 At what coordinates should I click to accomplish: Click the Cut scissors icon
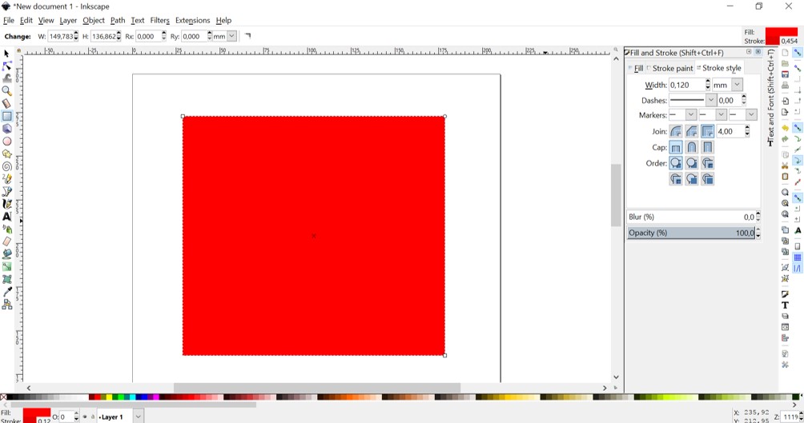tap(785, 166)
